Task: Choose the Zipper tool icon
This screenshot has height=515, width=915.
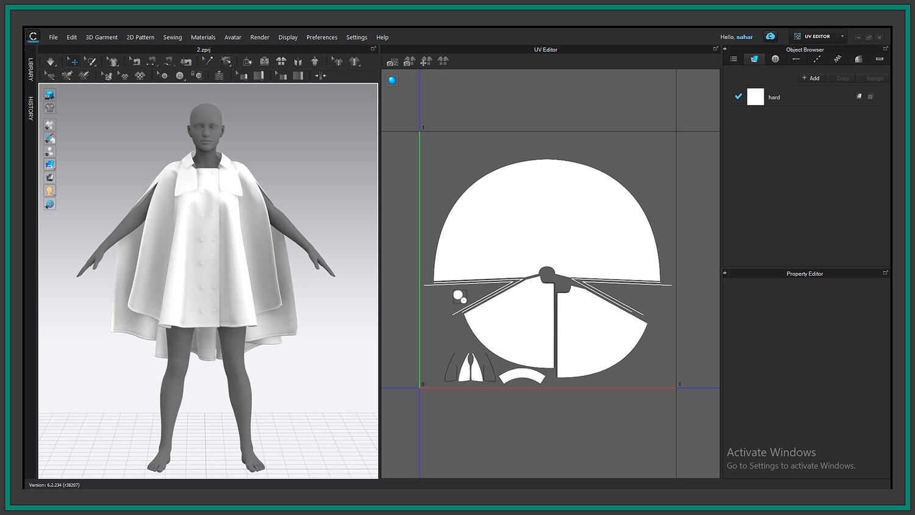Action: 218,76
